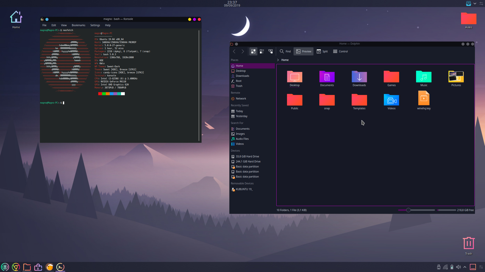This screenshot has width=485, height=272.
Task: Go back using Dolphin's back arrow
Action: click(234, 51)
